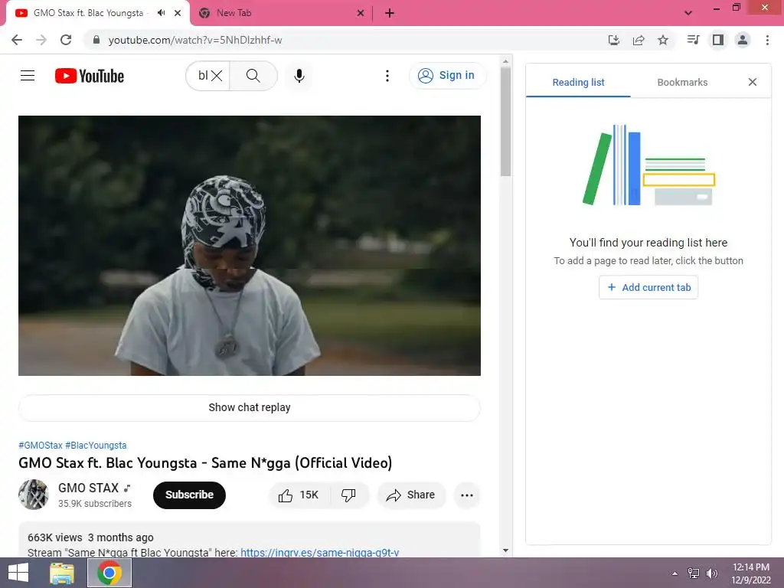The width and height of the screenshot is (784, 588).
Task: Start voice search with the microphone icon
Action: tap(299, 76)
